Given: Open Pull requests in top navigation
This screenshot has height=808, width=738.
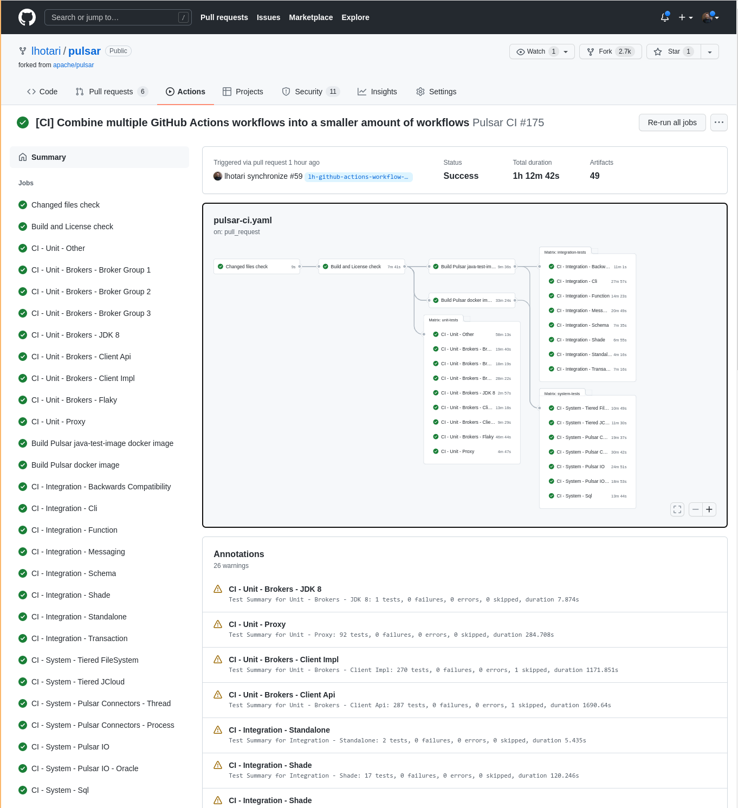Looking at the screenshot, I should [224, 17].
